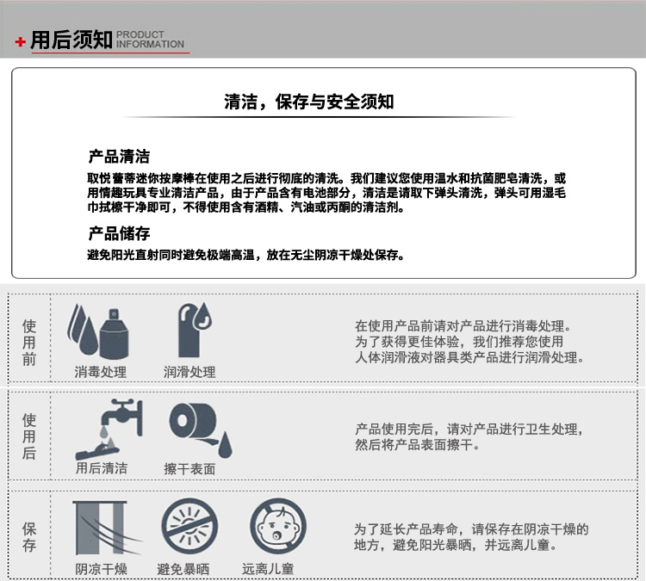Image resolution: width=646 pixels, height=581 pixels.
Task: Select the 使用后 row label
Action: (30, 436)
